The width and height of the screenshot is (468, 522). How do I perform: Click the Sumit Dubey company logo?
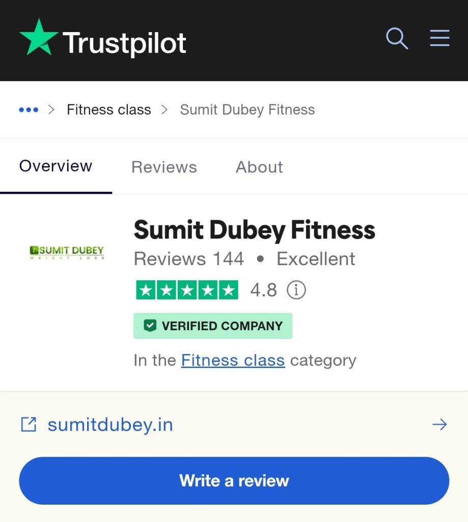(67, 252)
